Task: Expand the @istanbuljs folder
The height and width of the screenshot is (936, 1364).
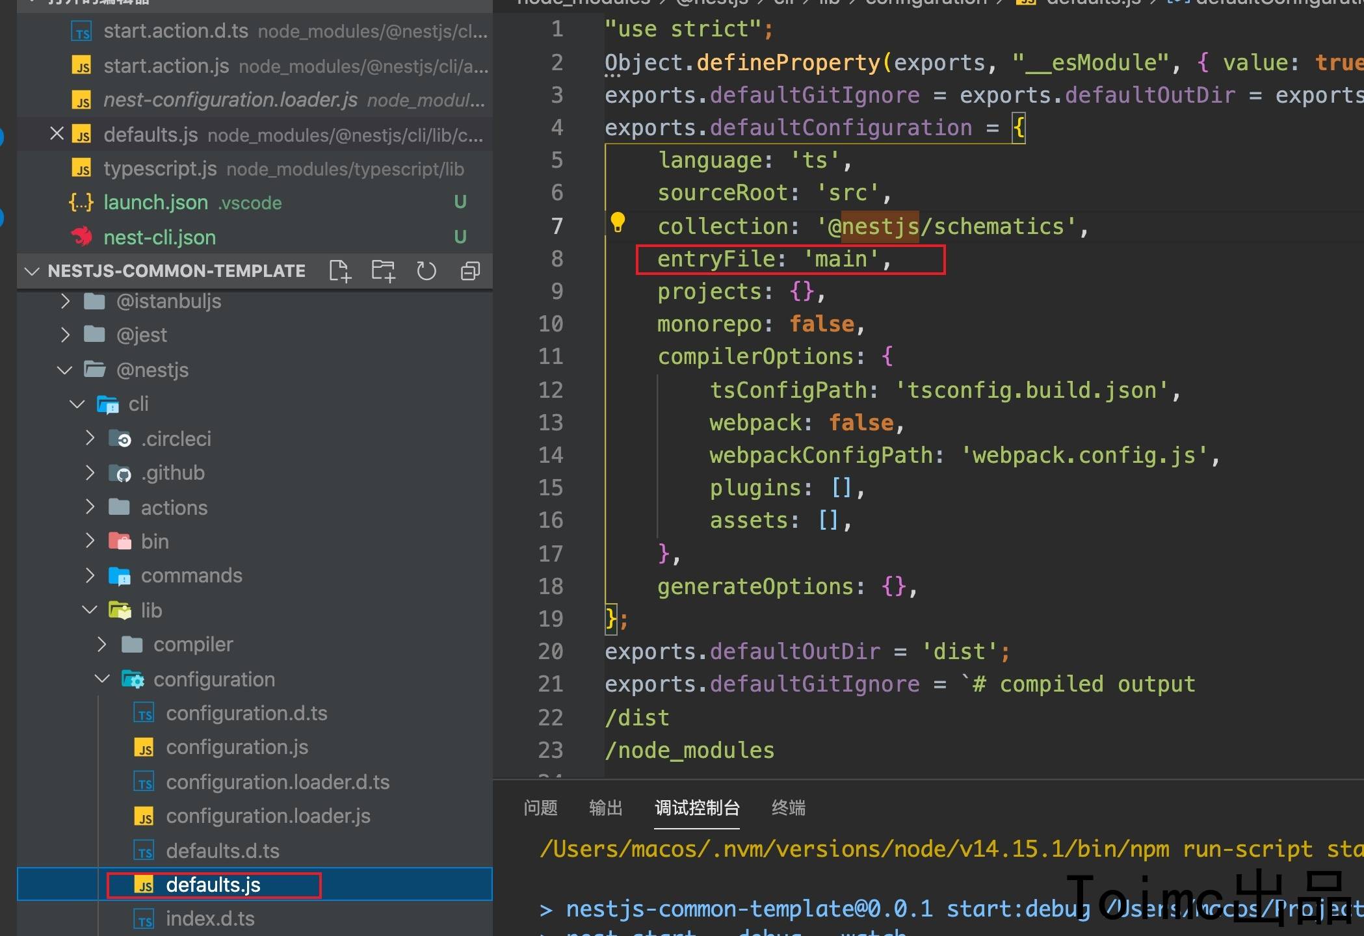Action: (x=64, y=301)
